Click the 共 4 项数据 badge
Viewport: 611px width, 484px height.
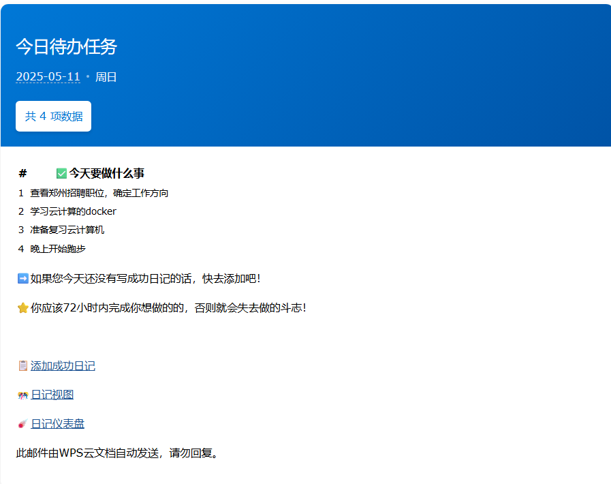click(53, 116)
